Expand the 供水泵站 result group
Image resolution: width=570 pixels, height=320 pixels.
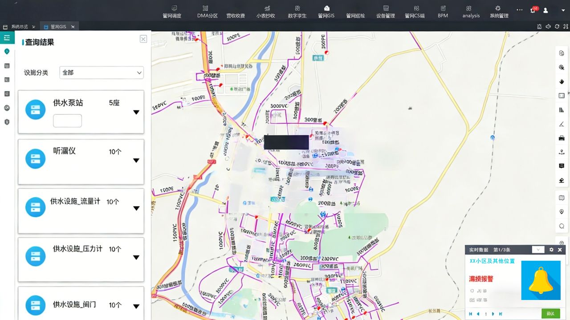[136, 112]
